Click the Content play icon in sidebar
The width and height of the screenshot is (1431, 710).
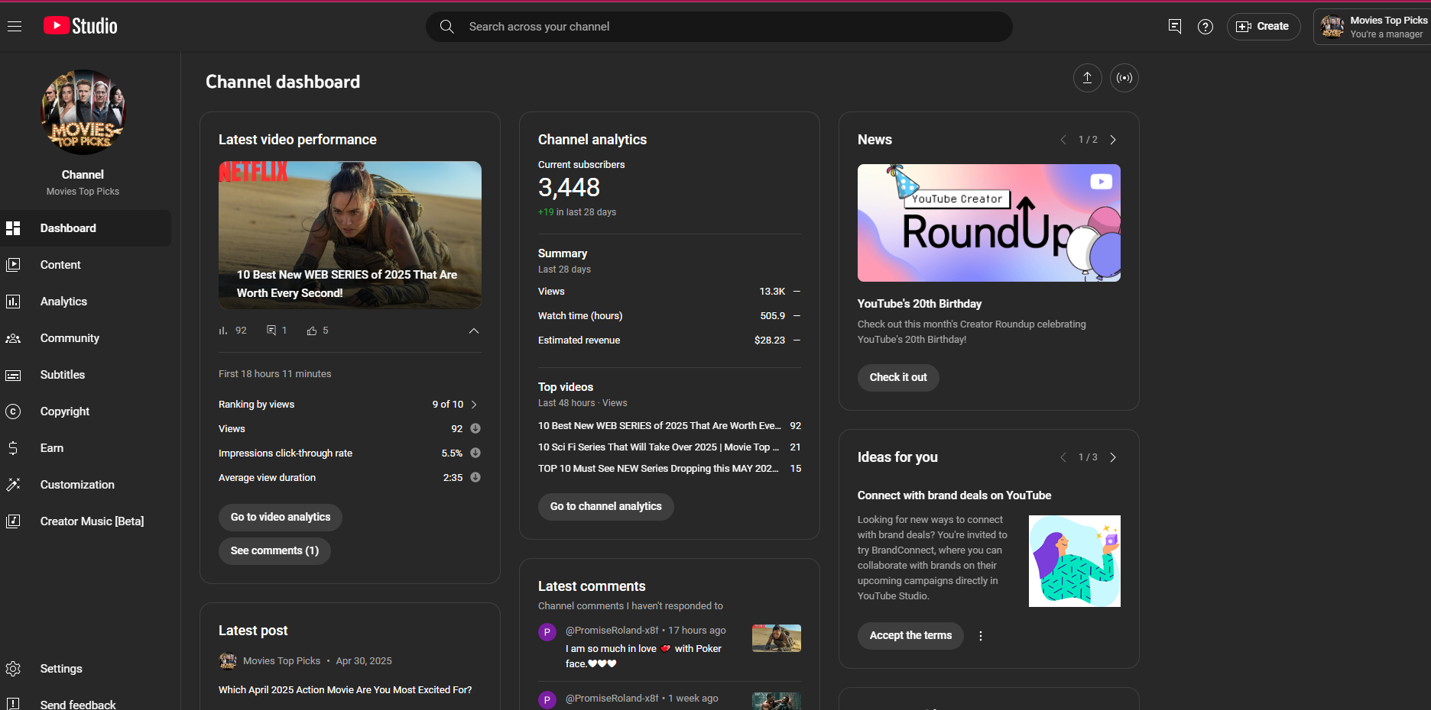pos(13,265)
